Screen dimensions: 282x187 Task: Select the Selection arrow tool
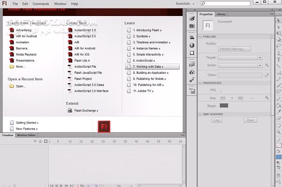pyautogui.click(x=279, y=21)
